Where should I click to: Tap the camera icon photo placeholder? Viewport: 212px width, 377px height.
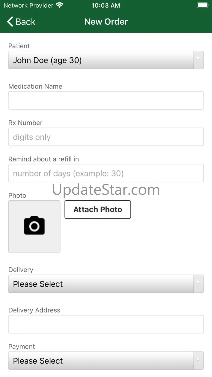(34, 226)
